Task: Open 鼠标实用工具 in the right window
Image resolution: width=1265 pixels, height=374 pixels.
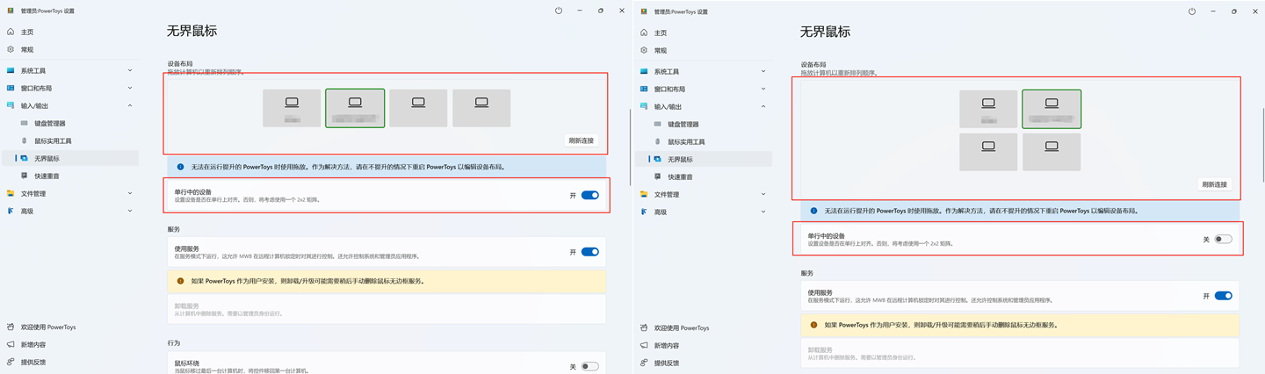Action: click(686, 141)
